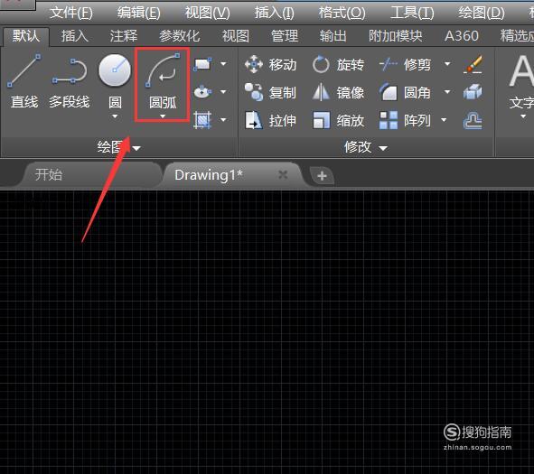Screen dimensions: 534x474
Task: Open the Arc (圆弧) options dropdown arrow
Action: click(x=163, y=116)
